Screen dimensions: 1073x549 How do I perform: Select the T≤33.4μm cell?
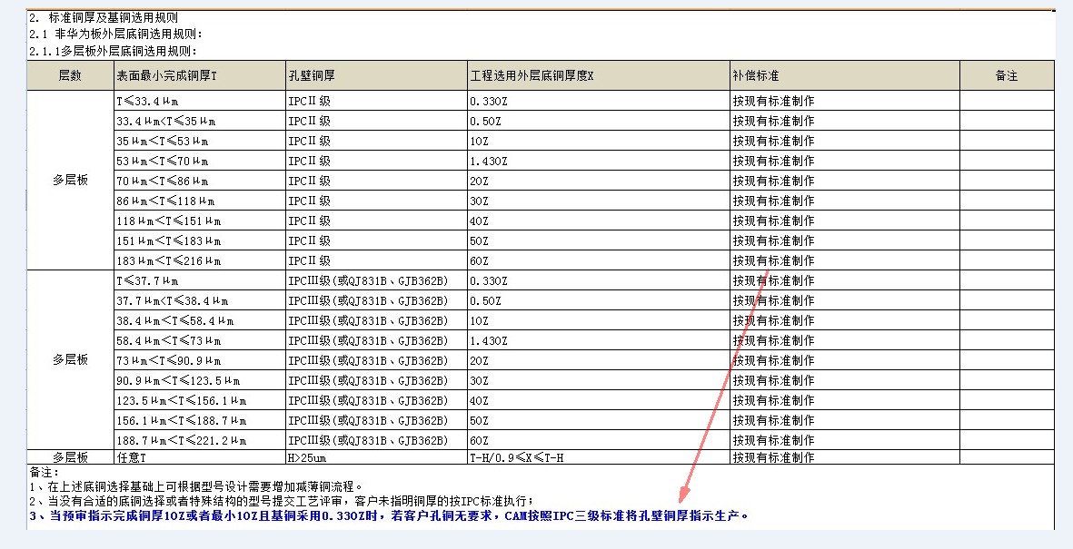200,102
